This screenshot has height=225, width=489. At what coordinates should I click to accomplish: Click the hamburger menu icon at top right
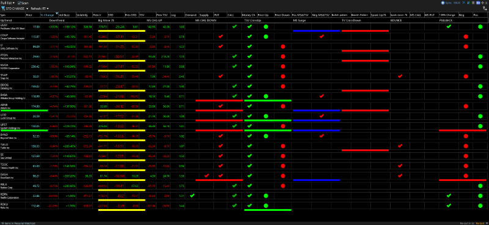coord(473,2)
